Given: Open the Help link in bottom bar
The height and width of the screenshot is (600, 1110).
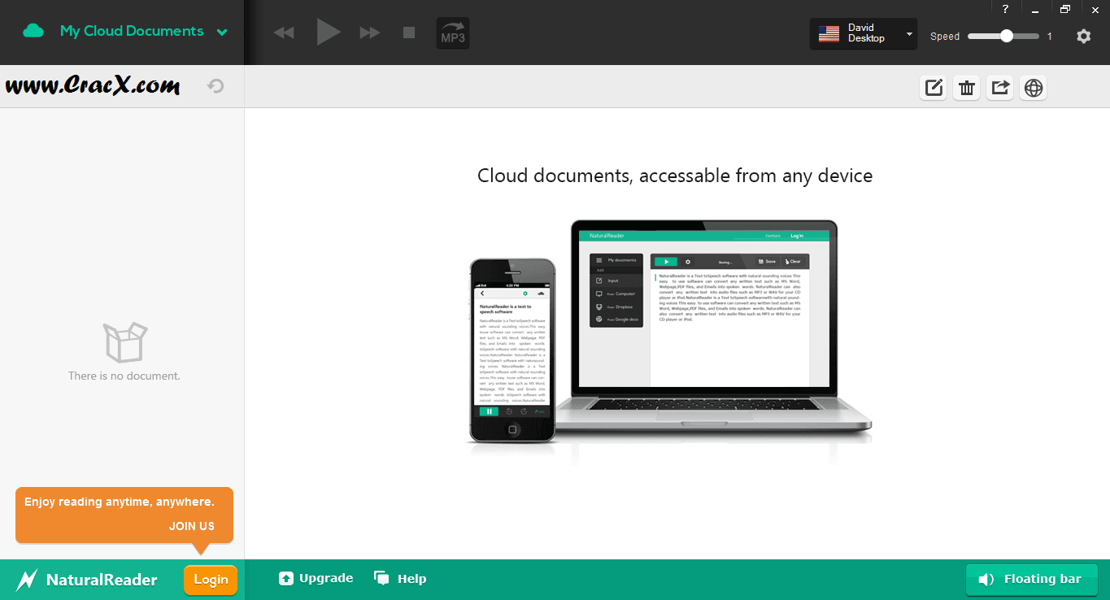Looking at the screenshot, I should [x=400, y=578].
